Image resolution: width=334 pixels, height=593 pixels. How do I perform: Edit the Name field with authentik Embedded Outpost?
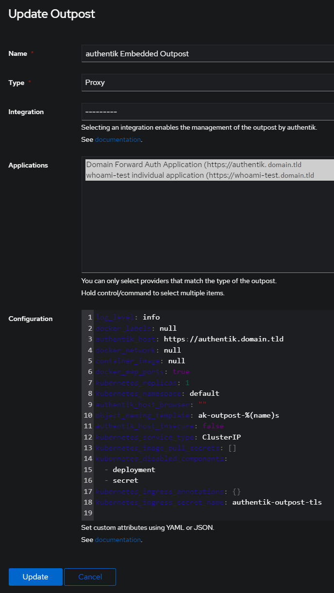coord(208,53)
